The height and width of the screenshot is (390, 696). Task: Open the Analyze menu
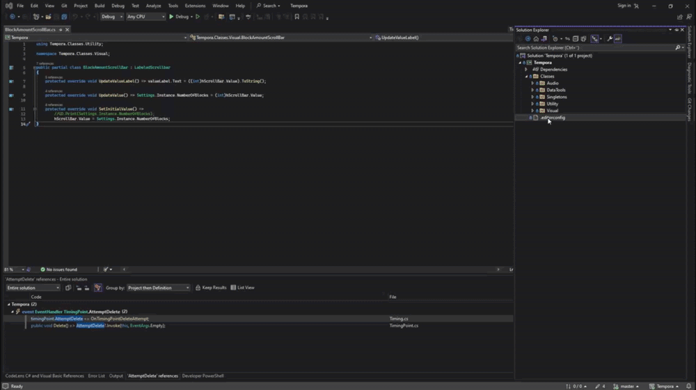click(x=153, y=6)
